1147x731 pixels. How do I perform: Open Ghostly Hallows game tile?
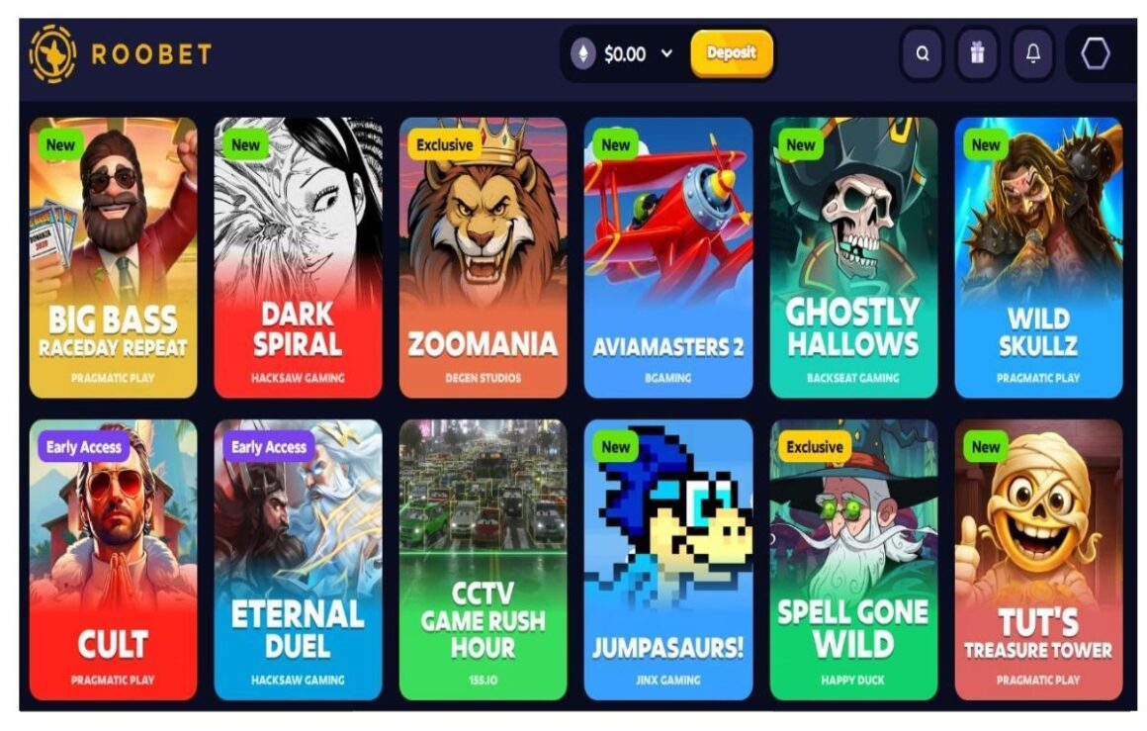click(x=853, y=257)
